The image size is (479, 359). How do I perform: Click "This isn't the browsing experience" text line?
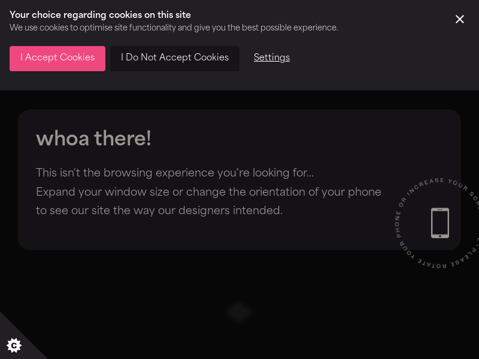[174, 173]
